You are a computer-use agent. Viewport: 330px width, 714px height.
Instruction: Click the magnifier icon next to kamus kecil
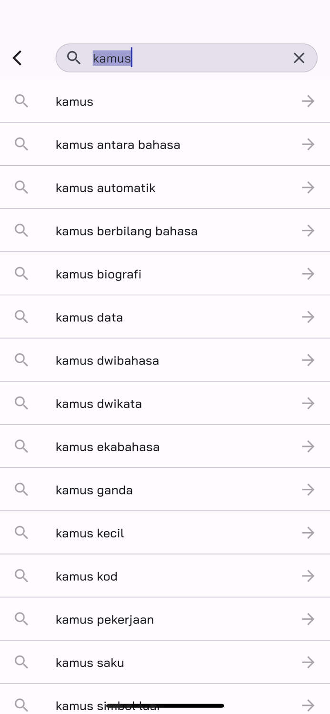pos(21,533)
